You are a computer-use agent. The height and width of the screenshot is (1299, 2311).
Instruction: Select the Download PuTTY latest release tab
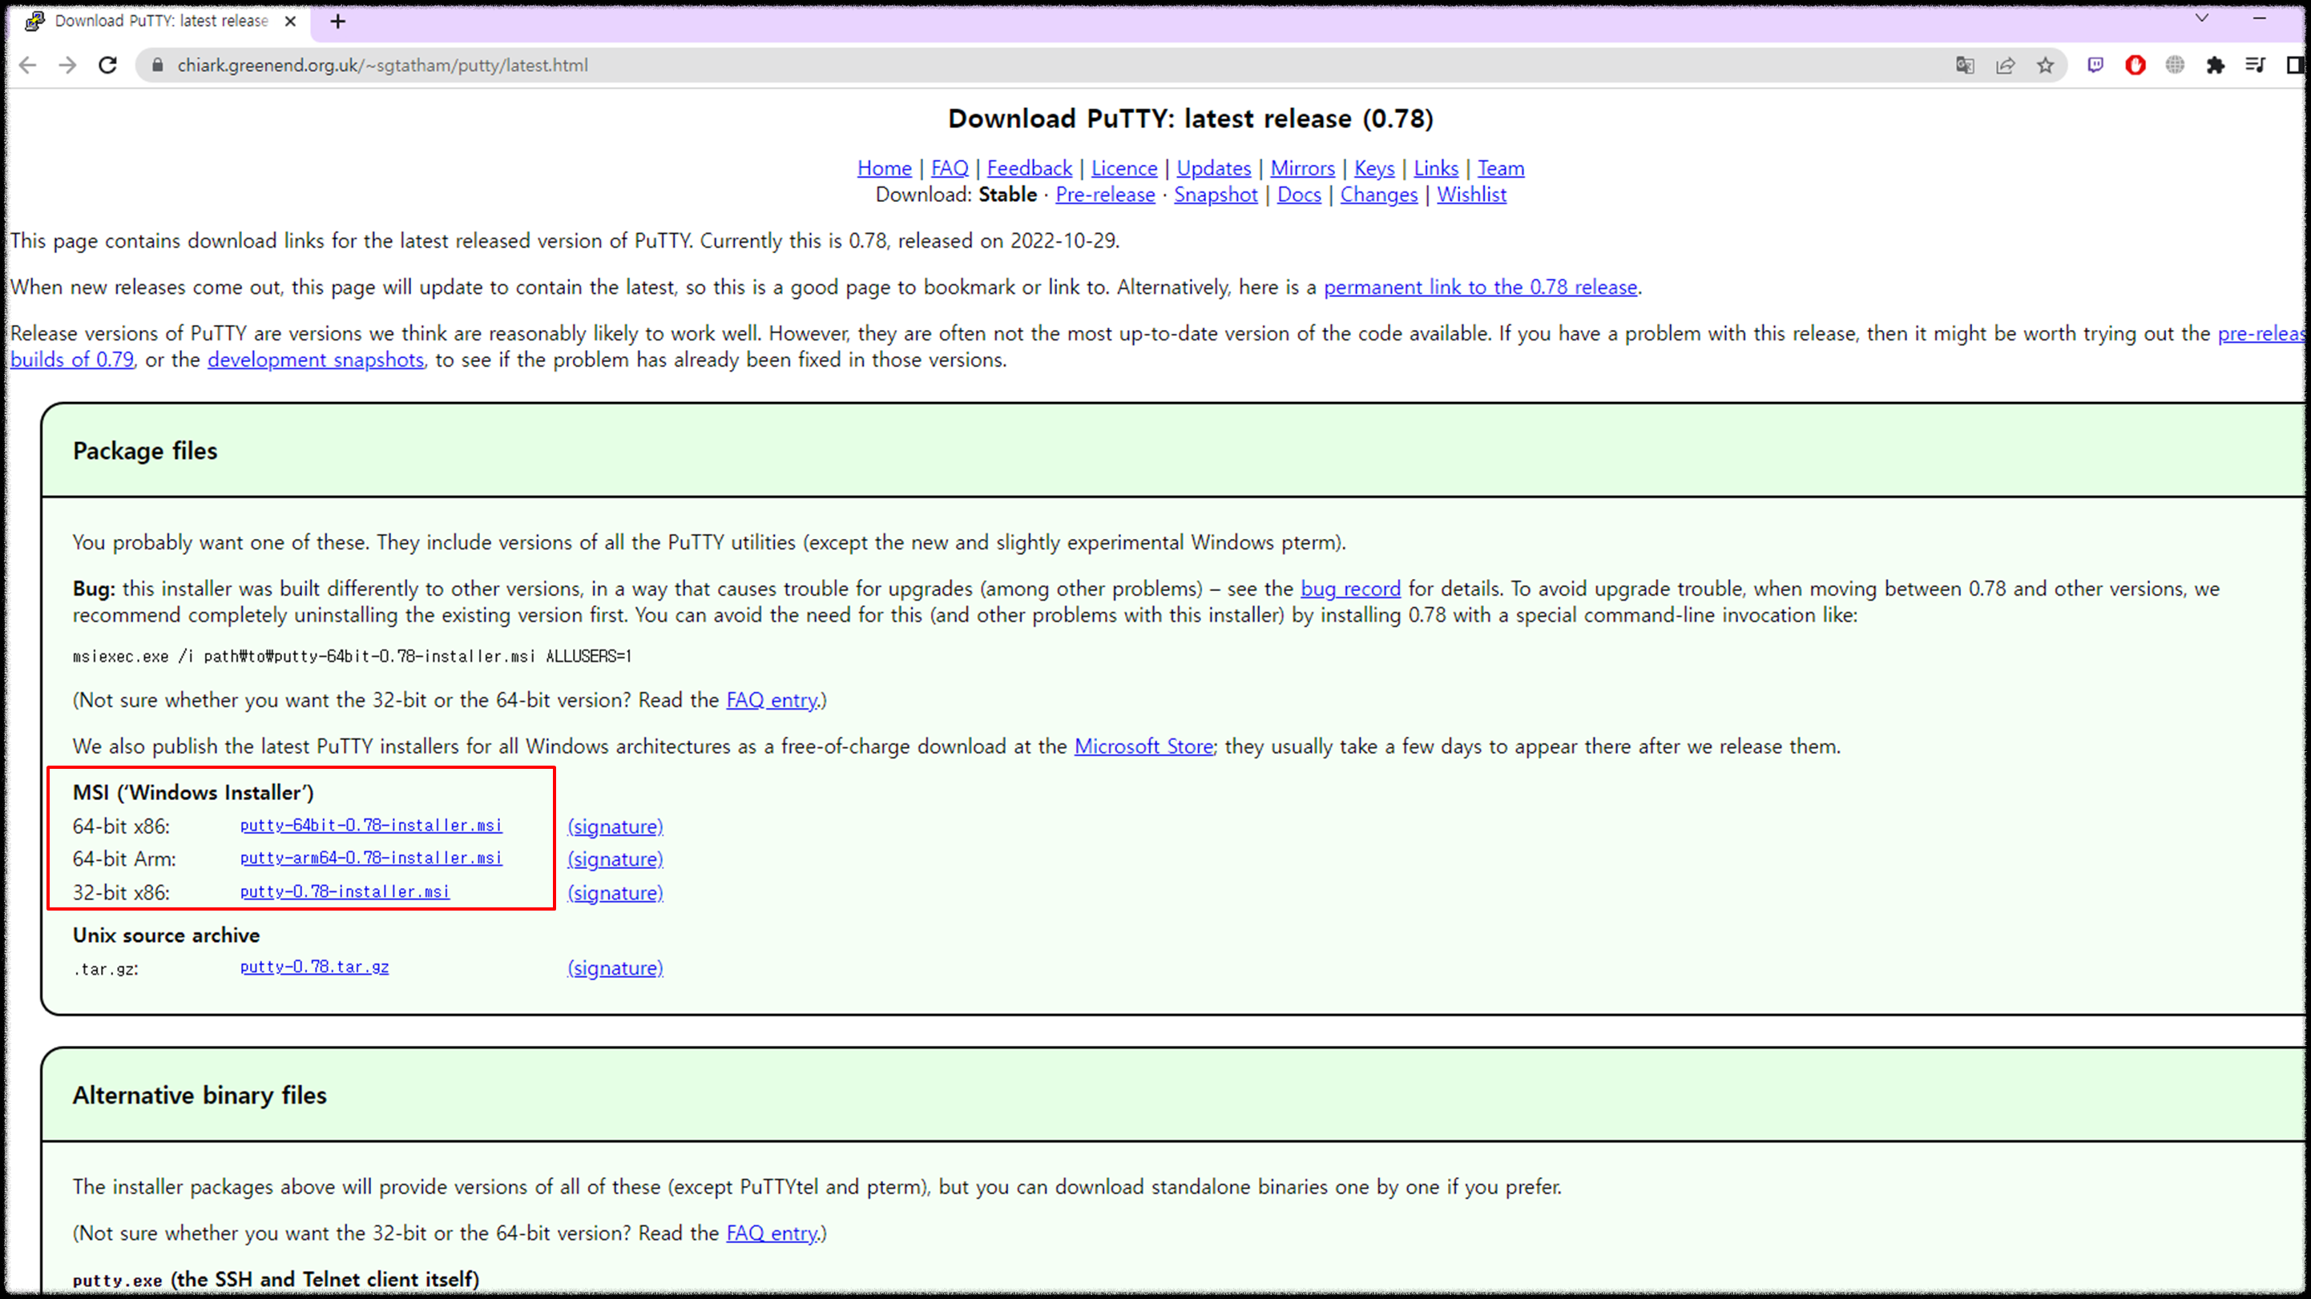(162, 22)
